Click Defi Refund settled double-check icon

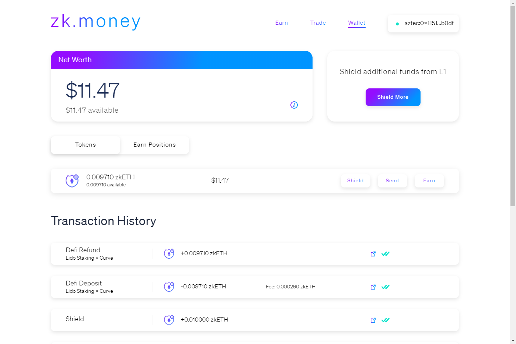[386, 254]
